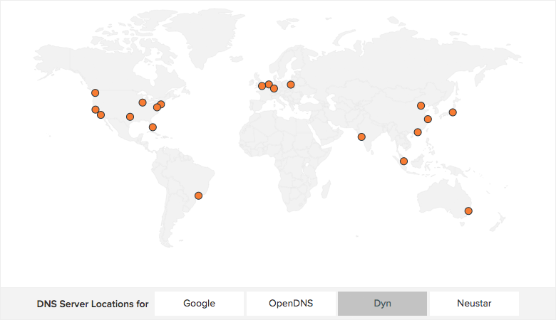Show Neustar server locations
This screenshot has width=556, height=320.
coord(474,304)
